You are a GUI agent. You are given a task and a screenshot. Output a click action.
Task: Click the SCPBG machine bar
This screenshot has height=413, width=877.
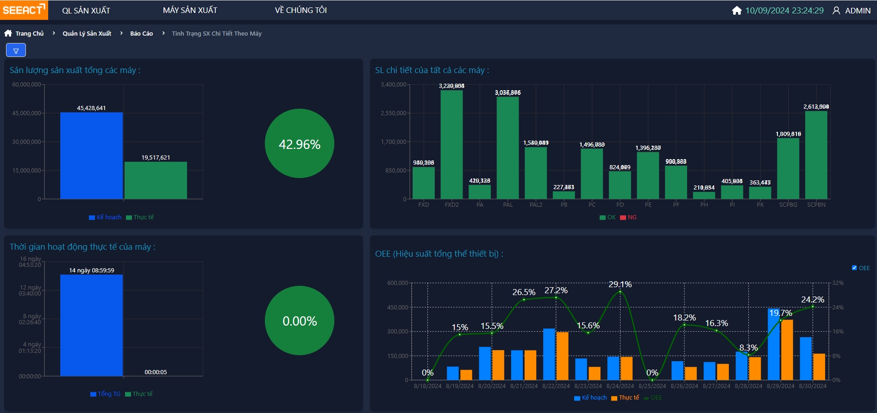pos(788,169)
